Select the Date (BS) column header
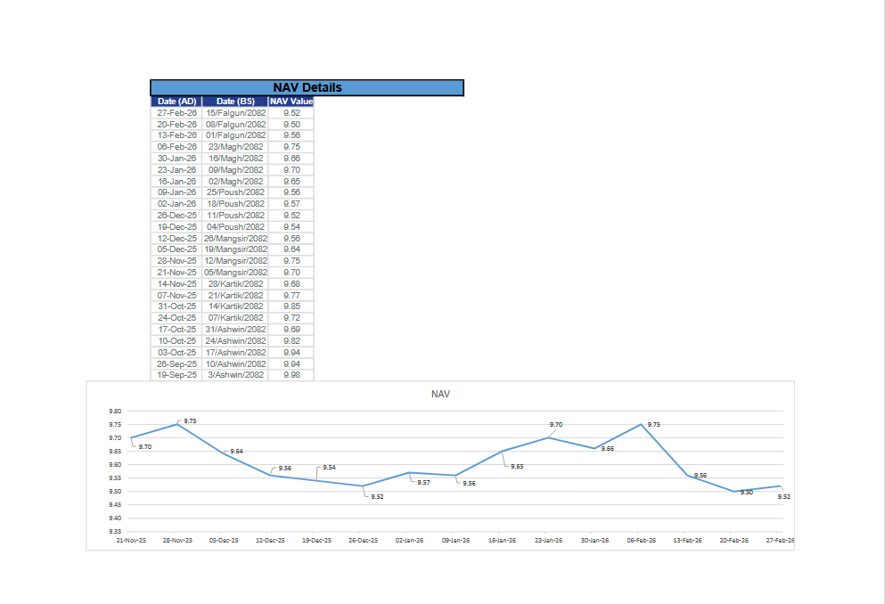 235,102
